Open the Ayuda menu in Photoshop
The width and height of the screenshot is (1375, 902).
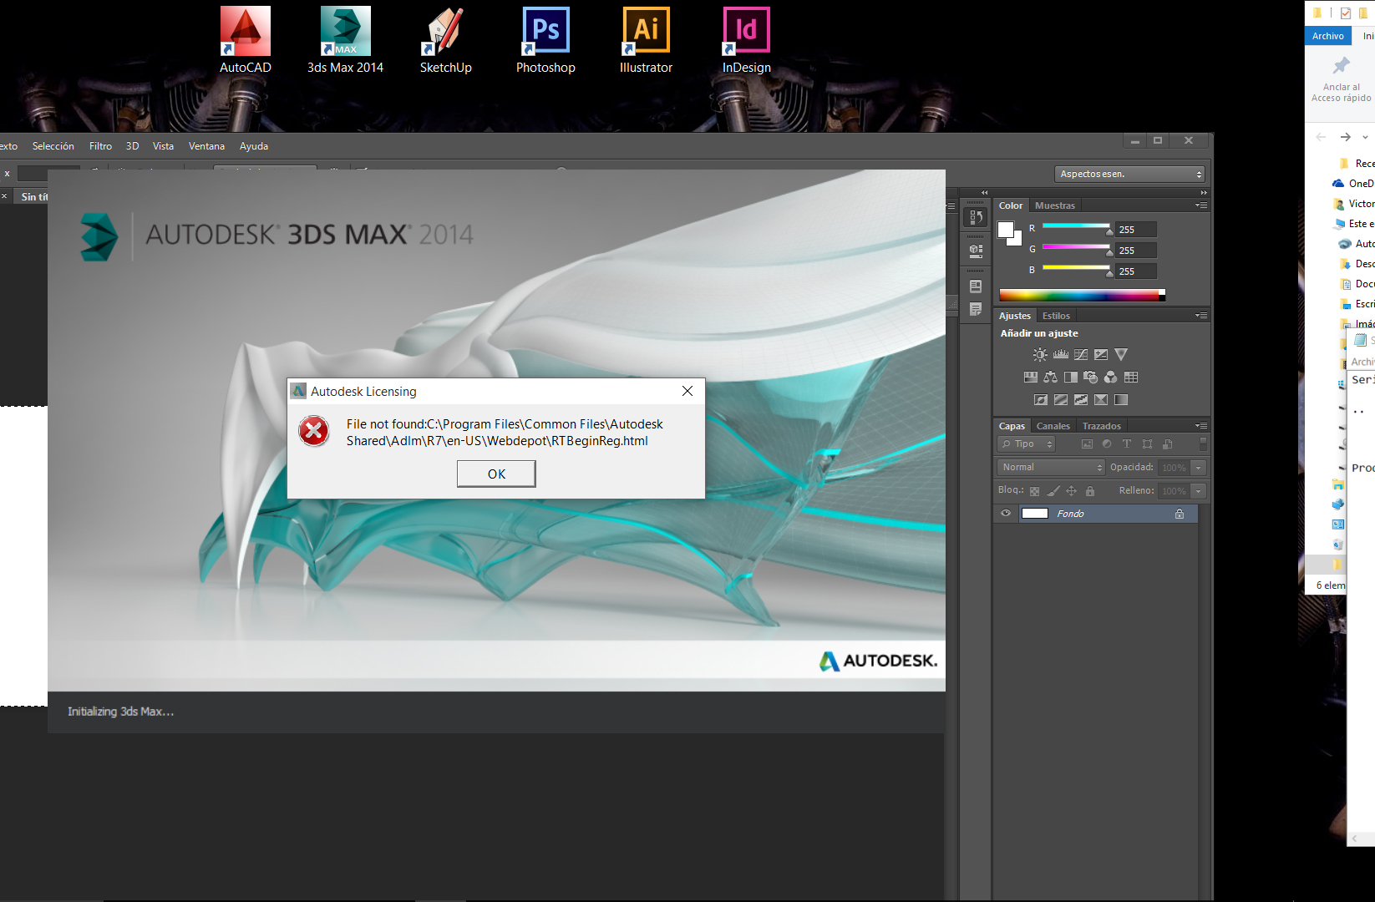point(254,146)
